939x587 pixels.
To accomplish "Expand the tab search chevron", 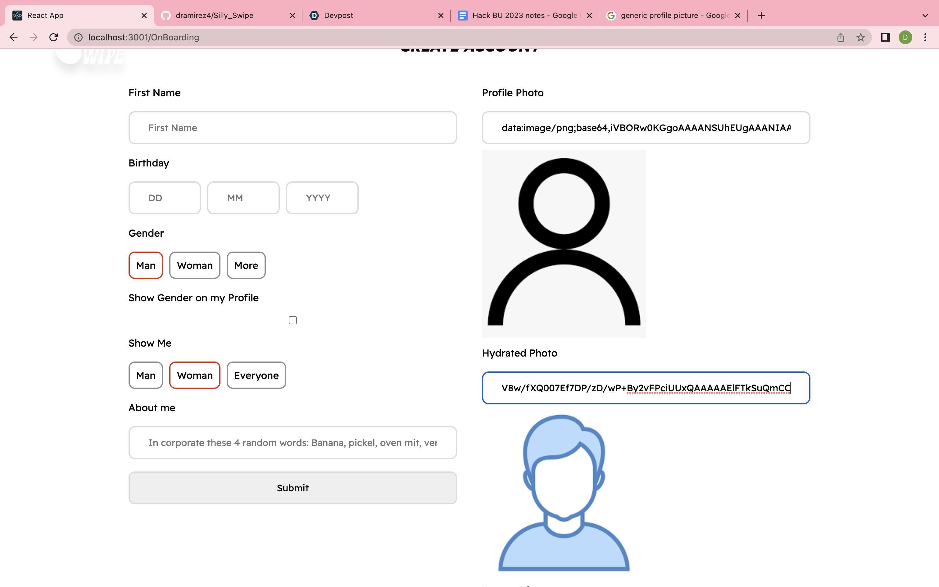I will [925, 16].
